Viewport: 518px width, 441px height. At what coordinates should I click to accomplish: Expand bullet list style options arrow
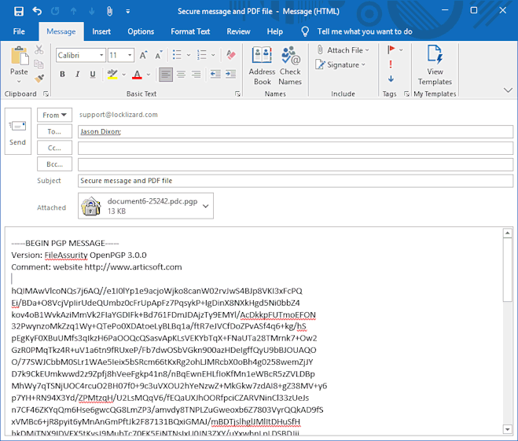click(x=189, y=55)
